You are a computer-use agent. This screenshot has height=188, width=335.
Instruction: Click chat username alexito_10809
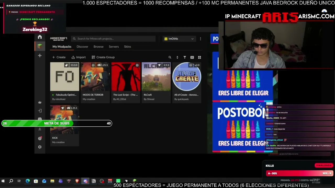point(272,118)
